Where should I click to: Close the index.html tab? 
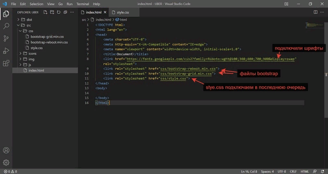pos(105,12)
